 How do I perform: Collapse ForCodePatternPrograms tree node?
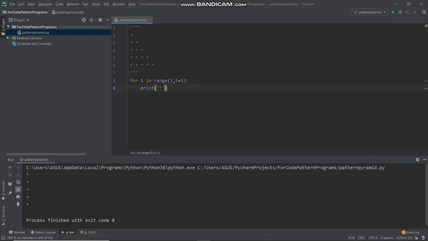(9, 27)
